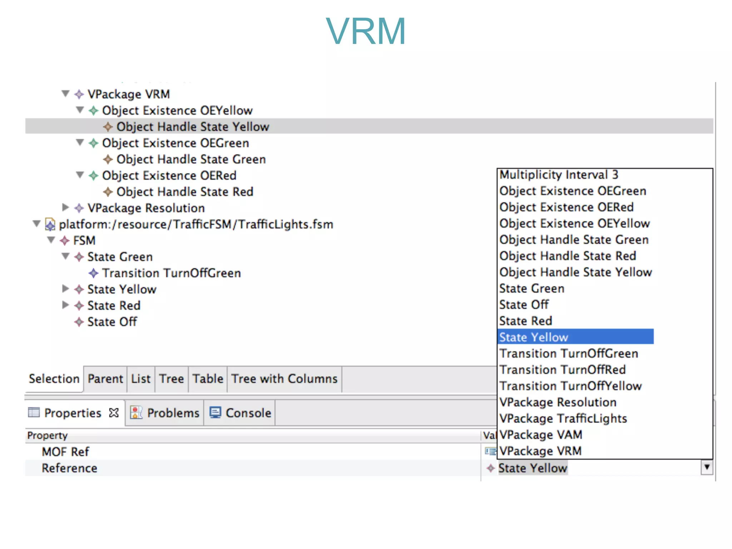Screen dimensions: 732x549
Task: Open the Problems view tab
Action: pyautogui.click(x=165, y=413)
